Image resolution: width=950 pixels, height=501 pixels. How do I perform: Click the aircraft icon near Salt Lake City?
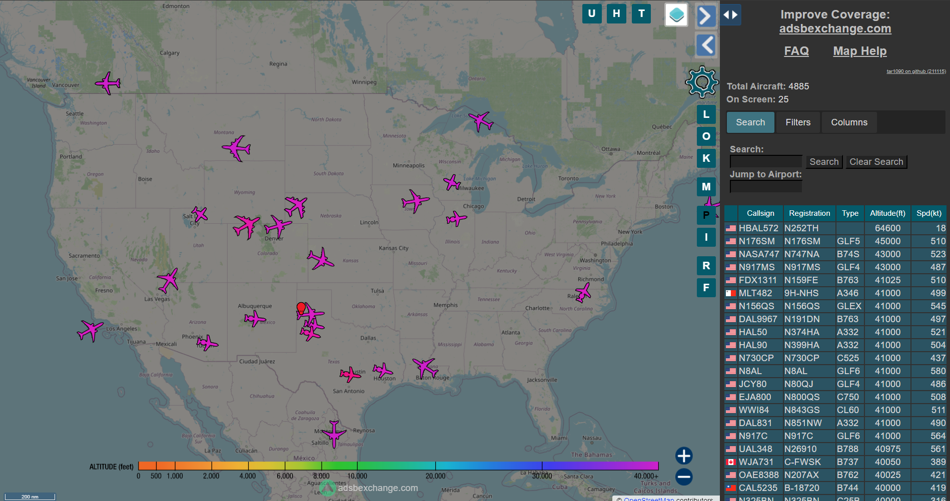(x=200, y=214)
